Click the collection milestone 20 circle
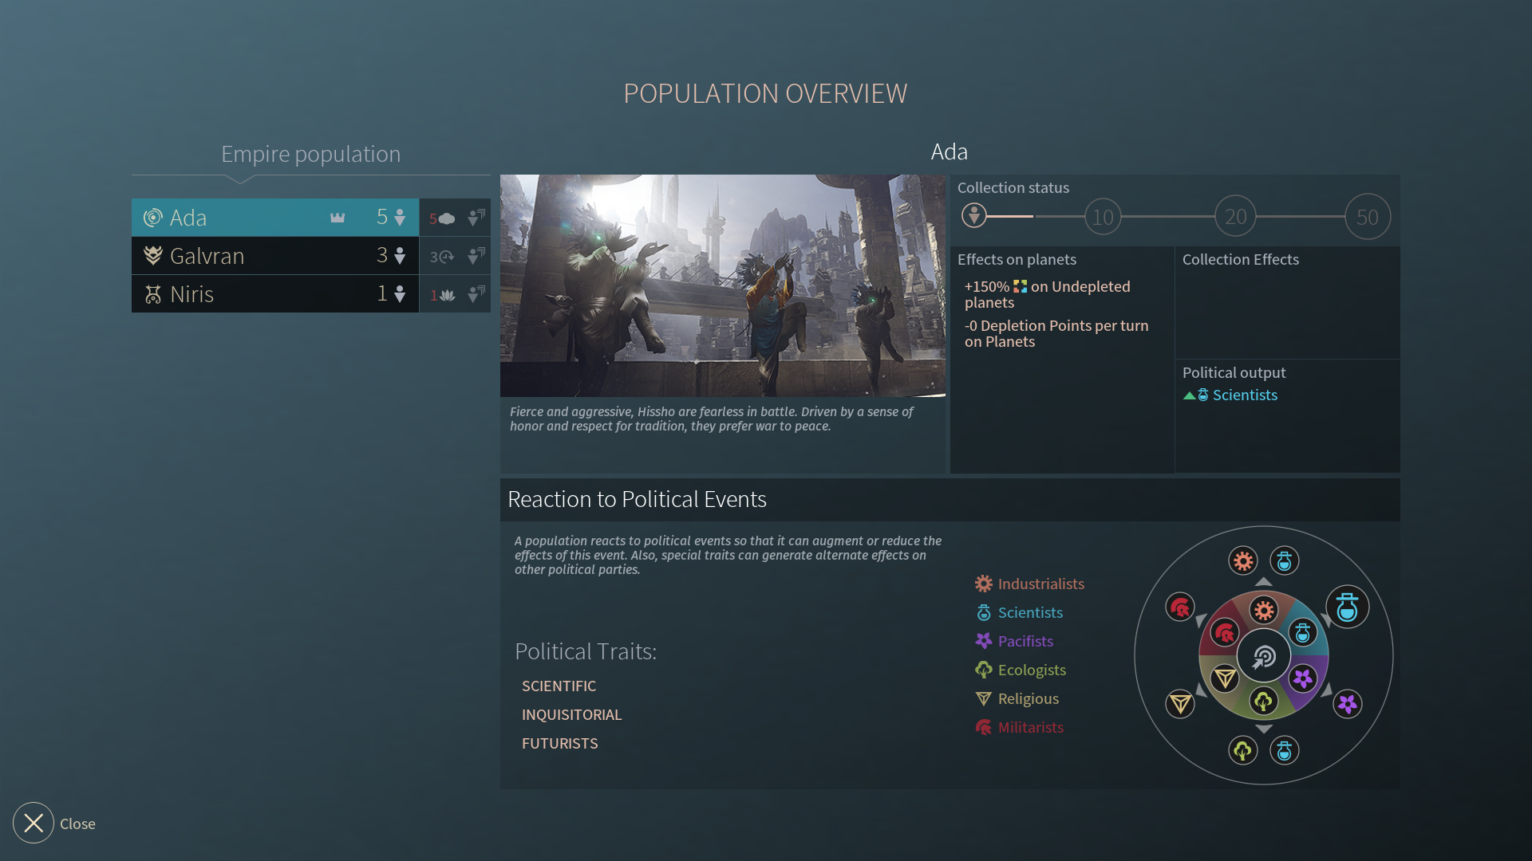Viewport: 1532px width, 861px height. point(1235,216)
